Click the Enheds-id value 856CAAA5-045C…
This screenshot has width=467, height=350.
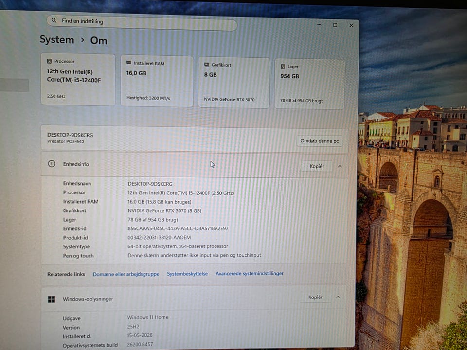click(x=178, y=228)
